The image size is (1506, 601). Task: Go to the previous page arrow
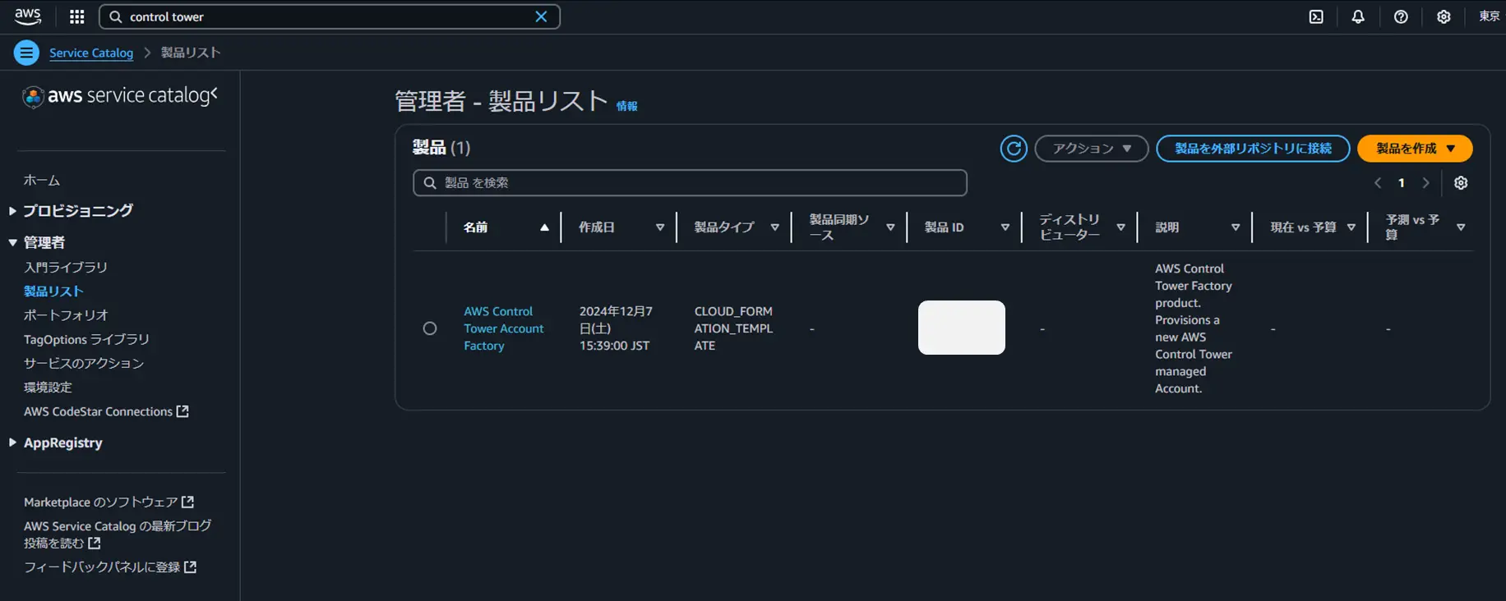click(1378, 183)
